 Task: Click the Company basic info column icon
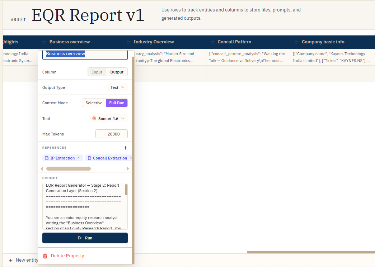click(x=296, y=42)
